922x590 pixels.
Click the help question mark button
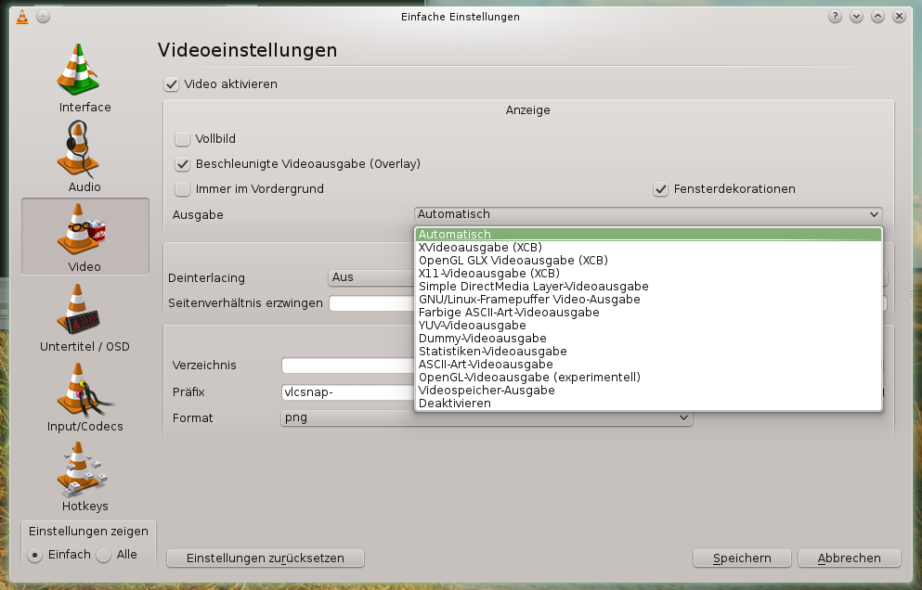click(835, 17)
